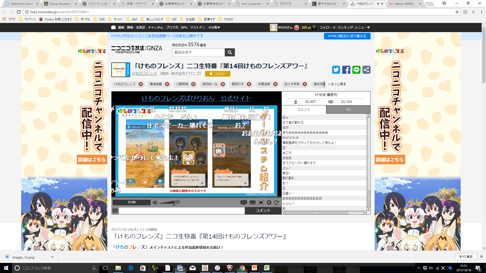Open the niconico TV home icon
This screenshot has width=486, height=273.
(113, 27)
